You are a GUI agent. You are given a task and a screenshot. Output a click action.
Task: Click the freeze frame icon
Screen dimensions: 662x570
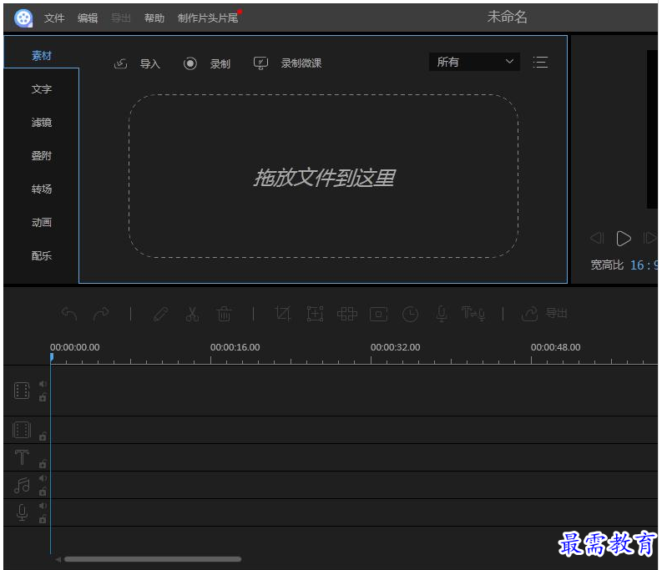pos(379,314)
